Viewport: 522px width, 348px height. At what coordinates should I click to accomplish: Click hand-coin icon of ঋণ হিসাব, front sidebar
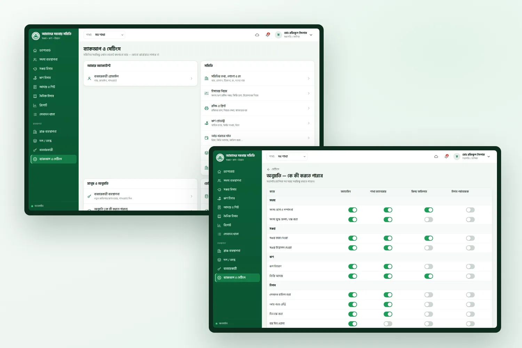pyautogui.click(x=219, y=198)
